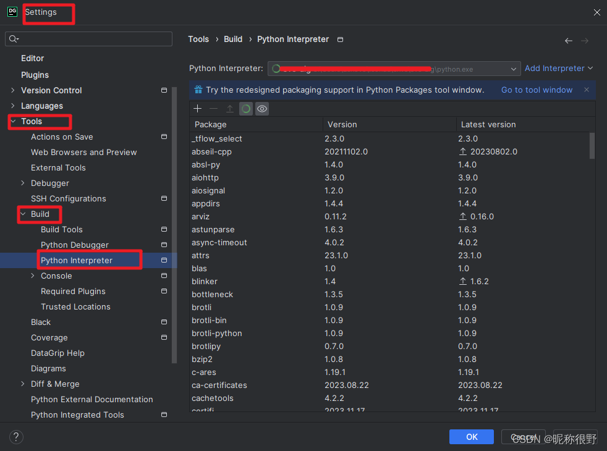The width and height of the screenshot is (607, 451).
Task: Click the help question mark icon
Action: coord(16,437)
